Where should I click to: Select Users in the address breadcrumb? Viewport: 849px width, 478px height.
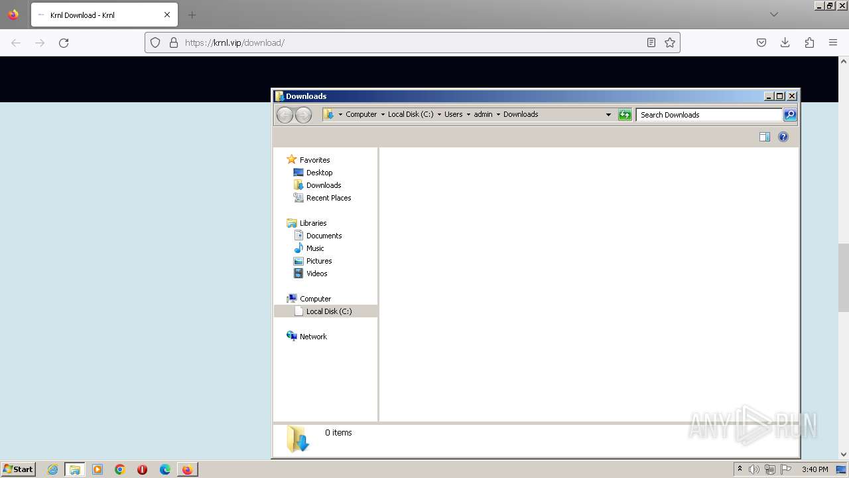pos(454,114)
